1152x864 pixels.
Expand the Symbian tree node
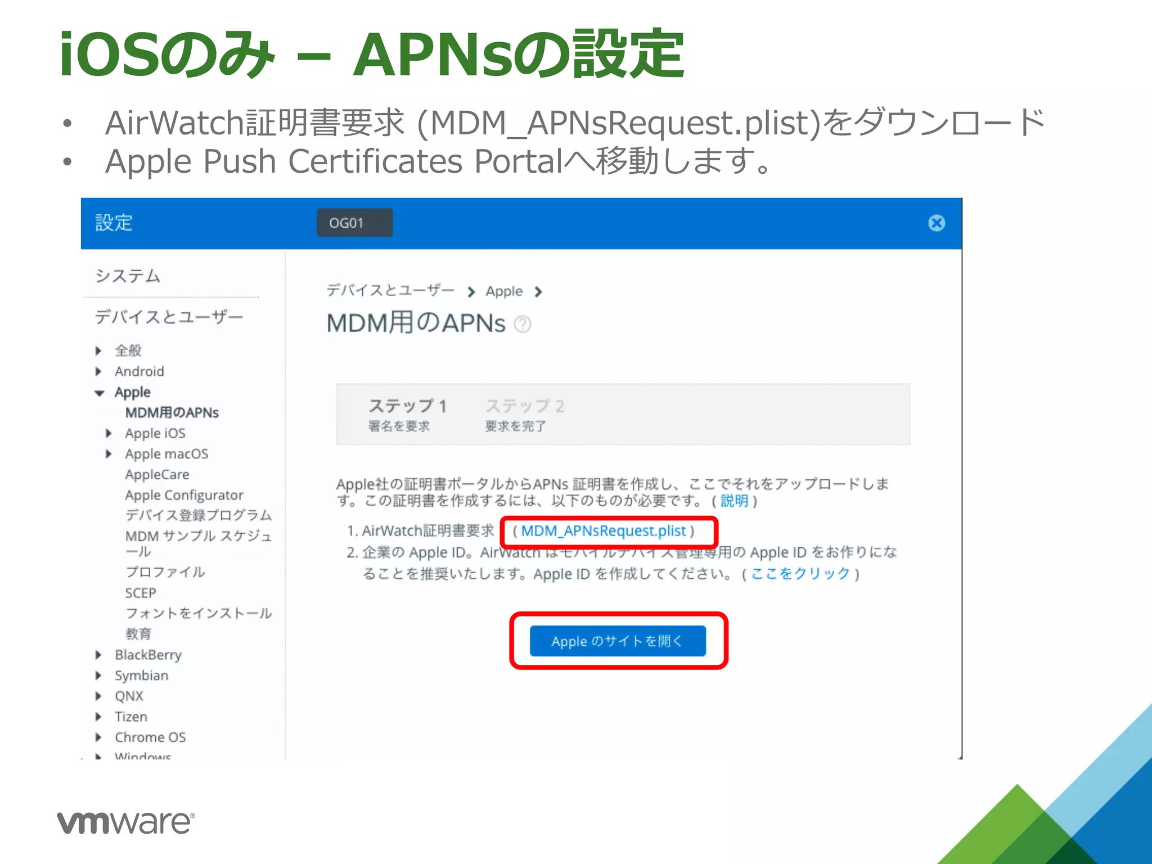pos(98,676)
